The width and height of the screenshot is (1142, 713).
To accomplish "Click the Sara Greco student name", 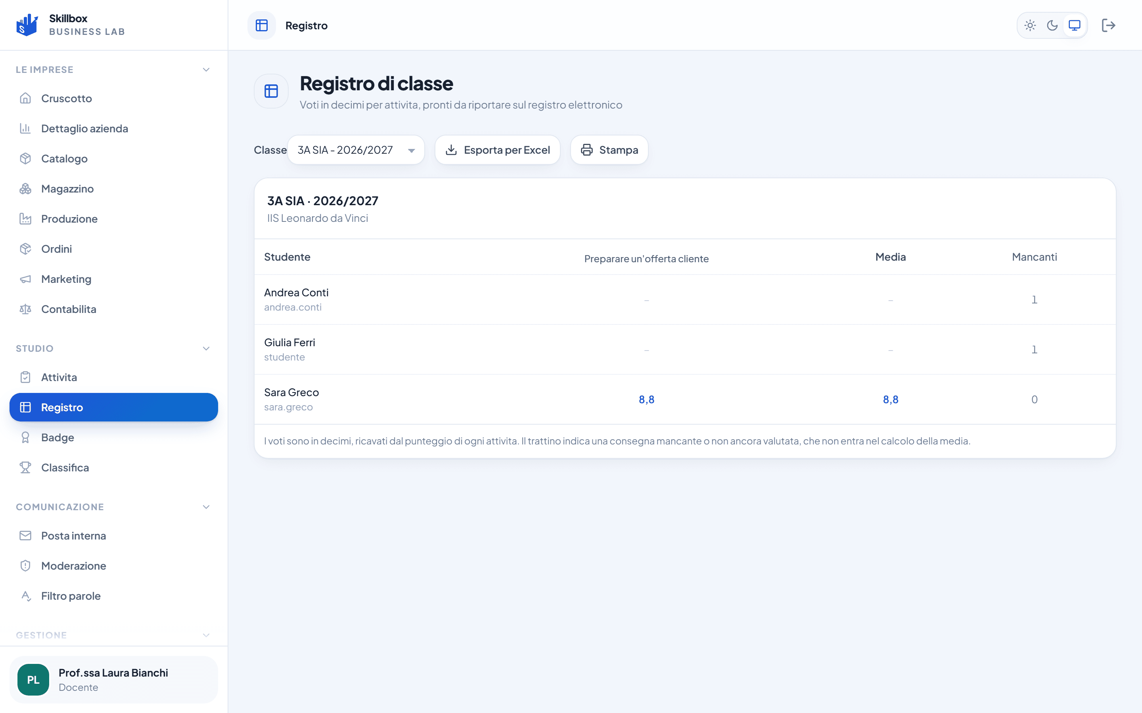I will pyautogui.click(x=291, y=392).
